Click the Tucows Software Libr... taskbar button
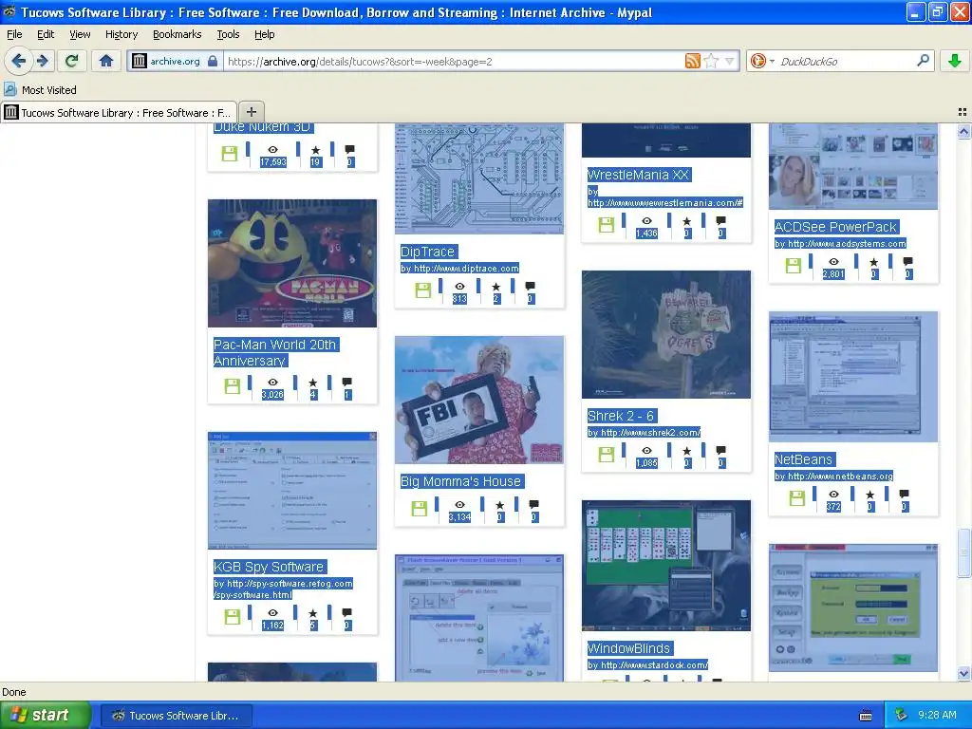 click(176, 716)
